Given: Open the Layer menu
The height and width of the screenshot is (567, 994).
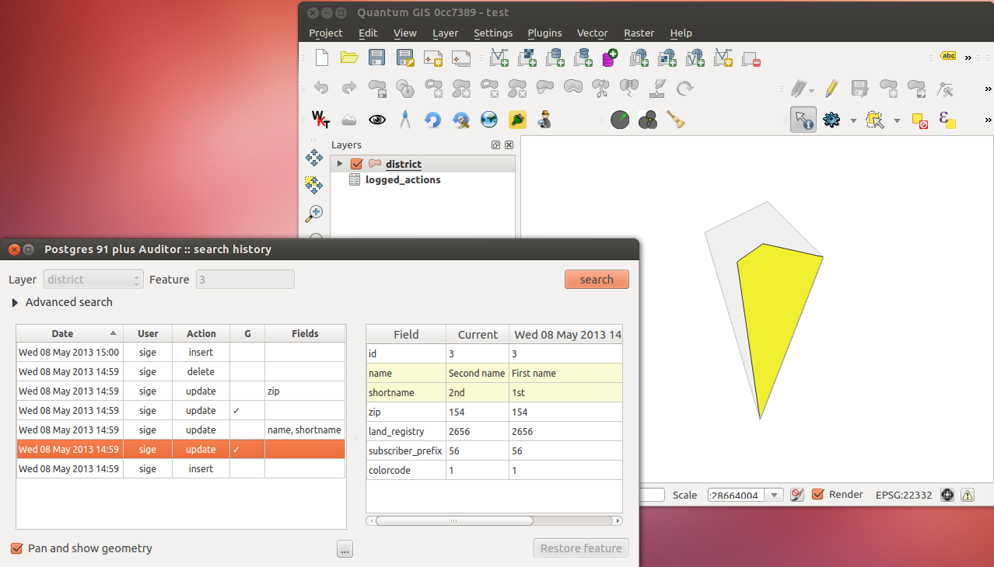Looking at the screenshot, I should pyautogui.click(x=445, y=33).
